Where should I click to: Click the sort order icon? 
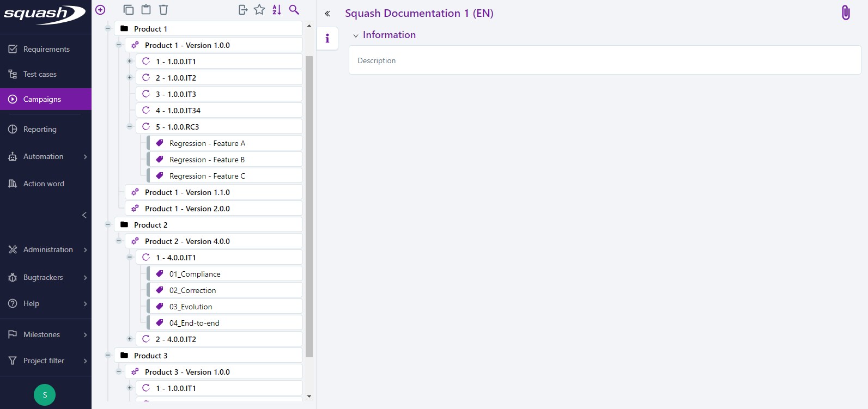pyautogui.click(x=277, y=10)
